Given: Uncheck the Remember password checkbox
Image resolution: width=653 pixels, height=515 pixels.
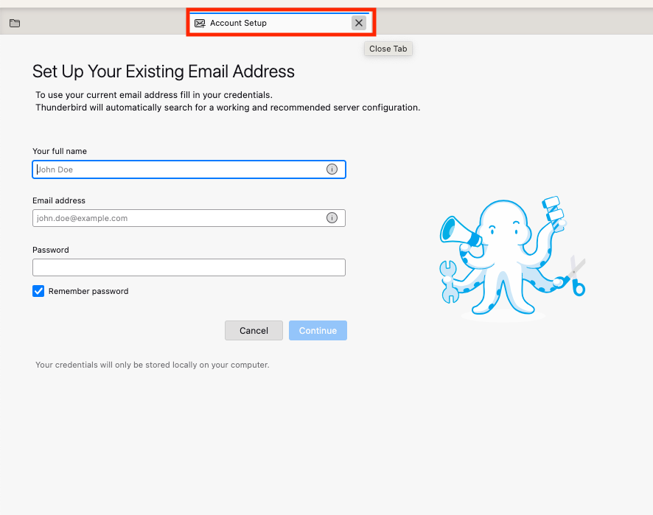Looking at the screenshot, I should tap(38, 291).
